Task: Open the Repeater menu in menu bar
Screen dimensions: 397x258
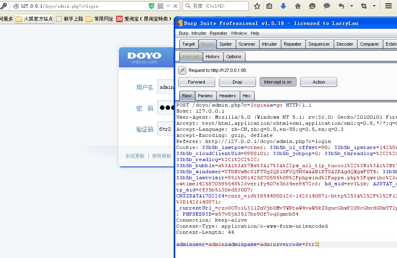Action: 218,33
